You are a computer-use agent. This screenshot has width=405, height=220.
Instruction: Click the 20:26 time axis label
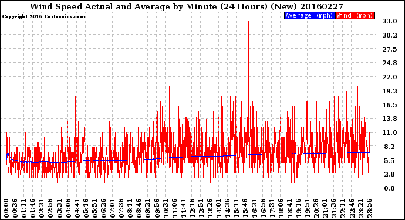[316, 208]
